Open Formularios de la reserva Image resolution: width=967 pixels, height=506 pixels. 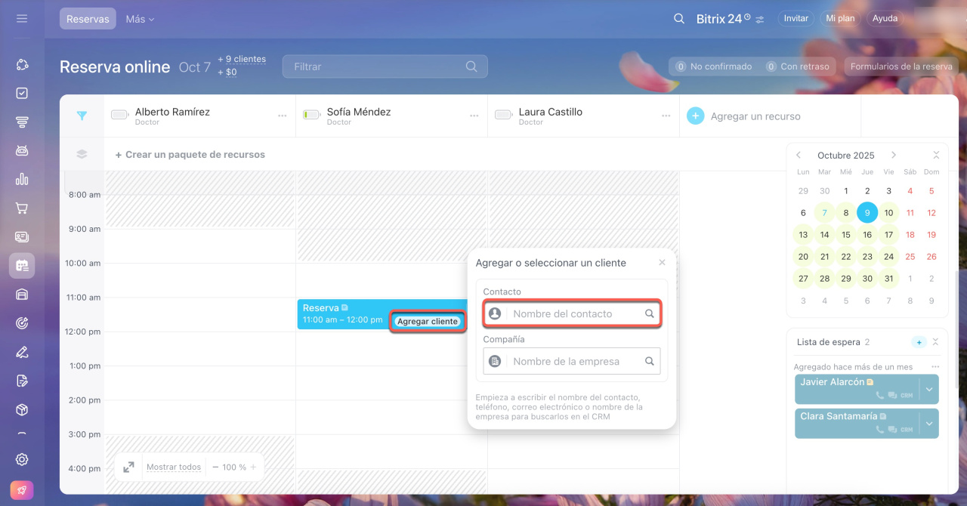tap(901, 66)
